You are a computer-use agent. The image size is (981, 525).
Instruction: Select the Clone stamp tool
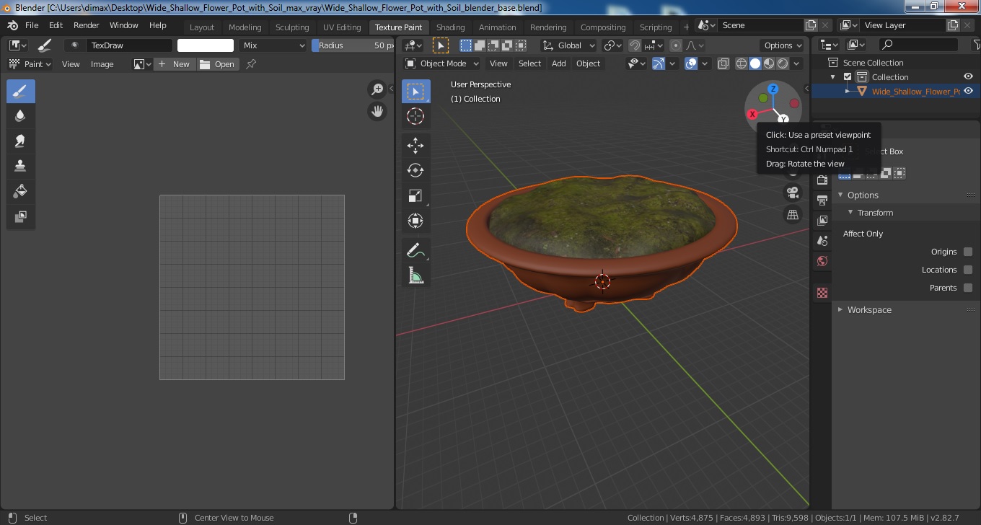(x=20, y=167)
